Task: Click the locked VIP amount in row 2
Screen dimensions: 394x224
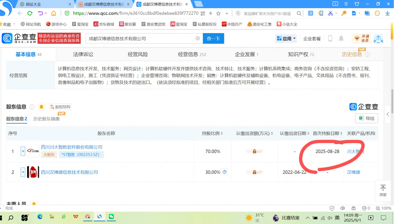Action: [254, 172]
